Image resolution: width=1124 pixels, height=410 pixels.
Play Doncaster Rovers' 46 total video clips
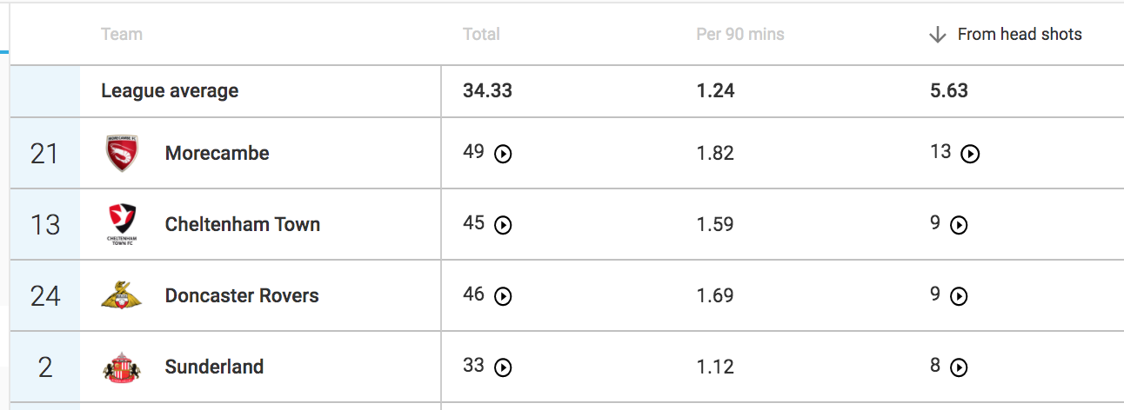point(503,296)
